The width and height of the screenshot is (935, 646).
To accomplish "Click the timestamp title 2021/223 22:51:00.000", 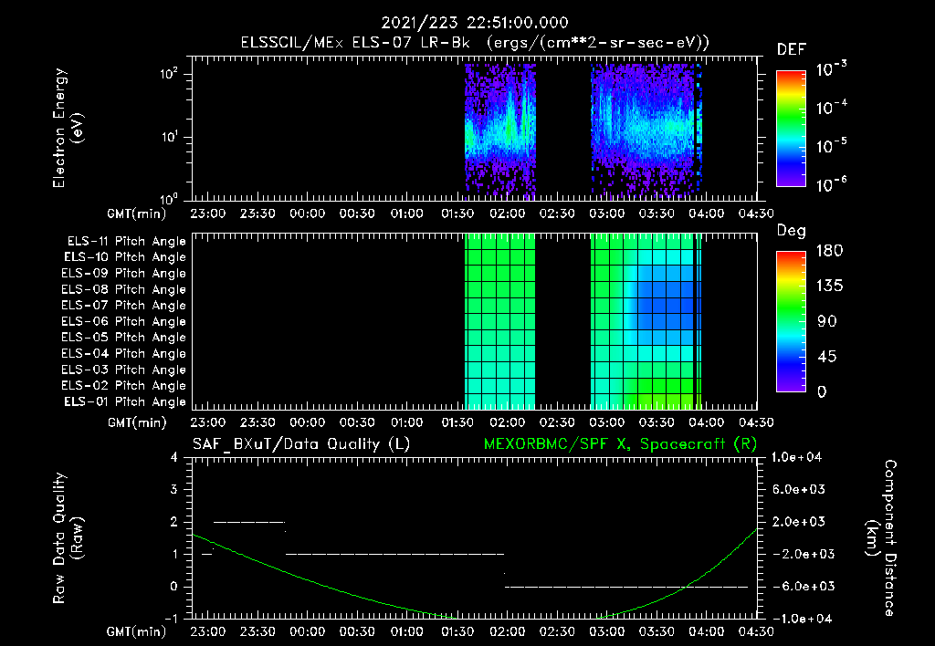I will (x=475, y=23).
